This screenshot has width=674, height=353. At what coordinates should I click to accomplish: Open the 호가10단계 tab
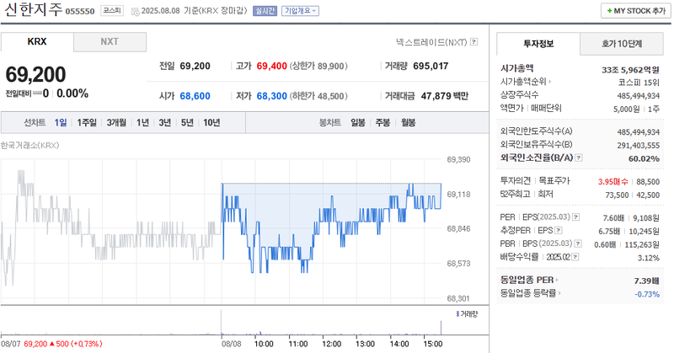pyautogui.click(x=622, y=44)
